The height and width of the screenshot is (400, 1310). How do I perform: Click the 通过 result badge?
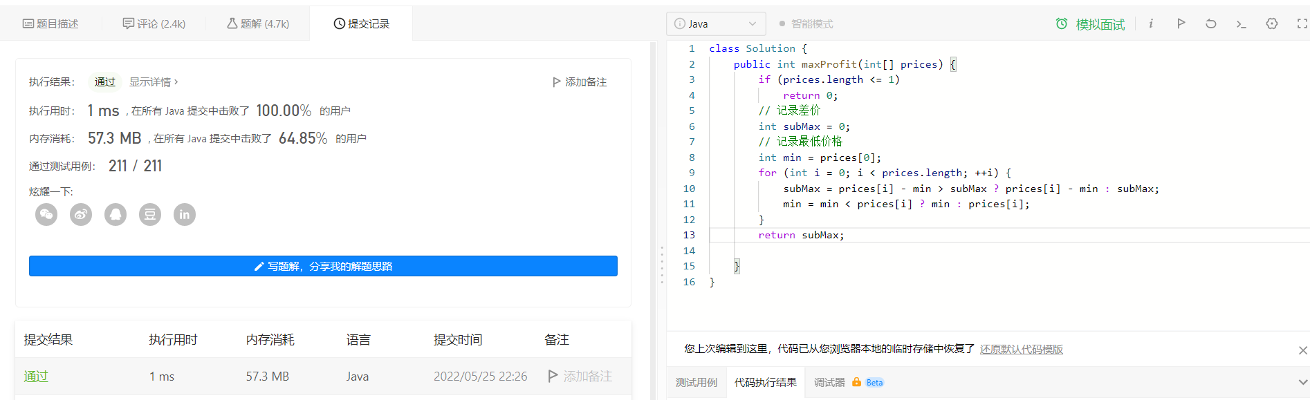[x=105, y=82]
